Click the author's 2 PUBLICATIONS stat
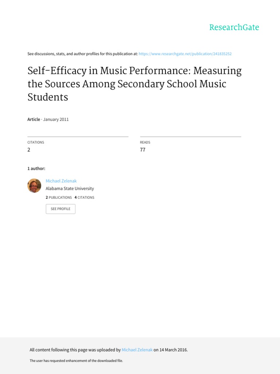Screen dimensions: 280x374 (x=59, y=197)
